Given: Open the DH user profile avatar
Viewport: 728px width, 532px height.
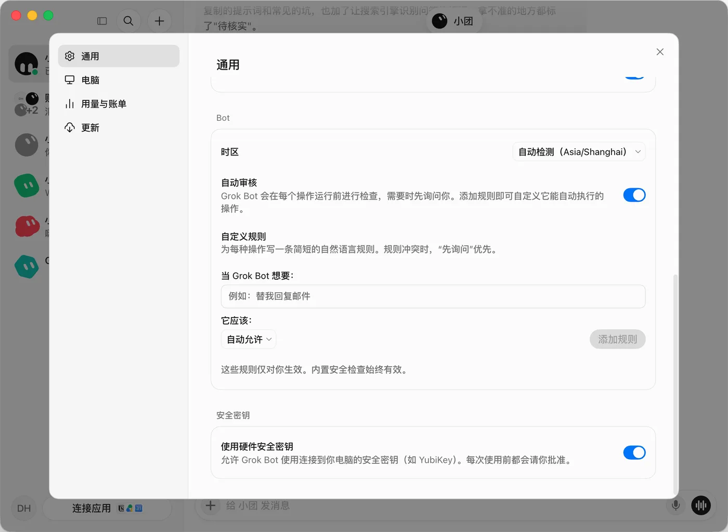Looking at the screenshot, I should [24, 508].
